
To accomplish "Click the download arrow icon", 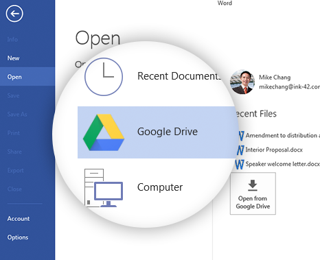I will [253, 185].
